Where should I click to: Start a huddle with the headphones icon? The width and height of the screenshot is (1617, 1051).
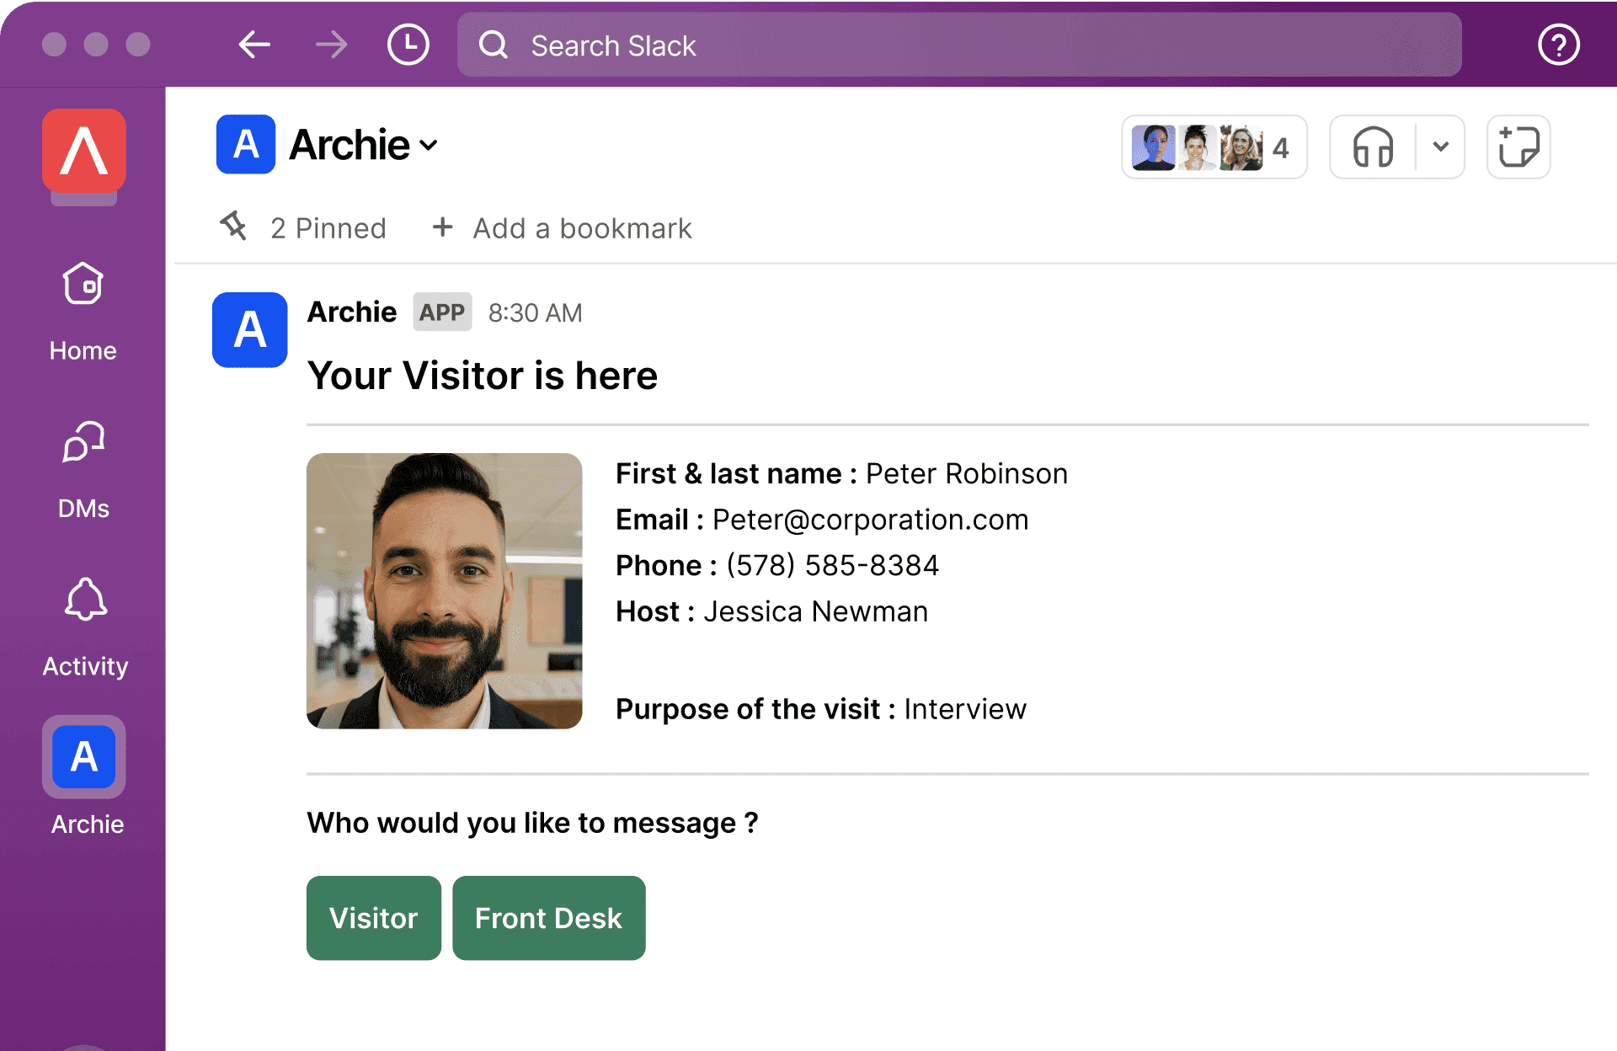coord(1373,147)
